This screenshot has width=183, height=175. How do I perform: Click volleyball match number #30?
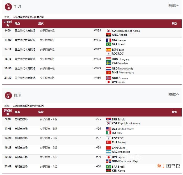[98, 166]
